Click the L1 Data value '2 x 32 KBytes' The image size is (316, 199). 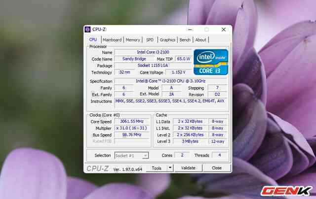(x=190, y=121)
